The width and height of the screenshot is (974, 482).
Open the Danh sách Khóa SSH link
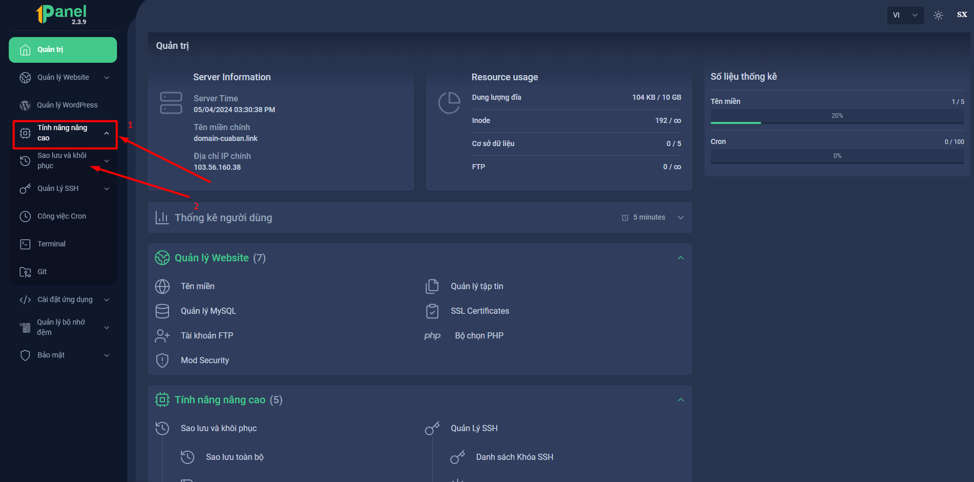coord(514,457)
